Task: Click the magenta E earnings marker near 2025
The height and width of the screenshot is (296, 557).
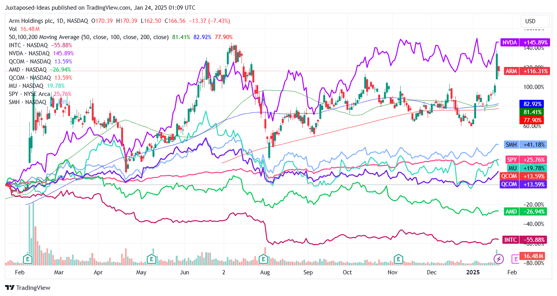Action: click(515, 258)
